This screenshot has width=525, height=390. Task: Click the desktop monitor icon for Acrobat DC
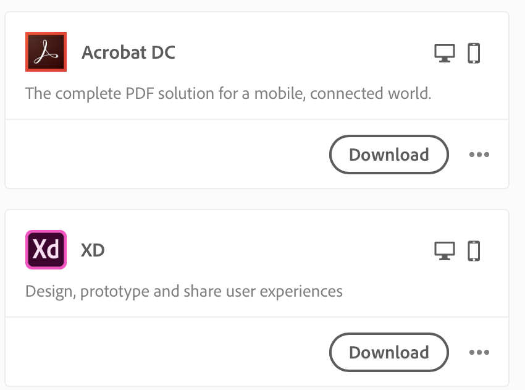[x=444, y=53]
